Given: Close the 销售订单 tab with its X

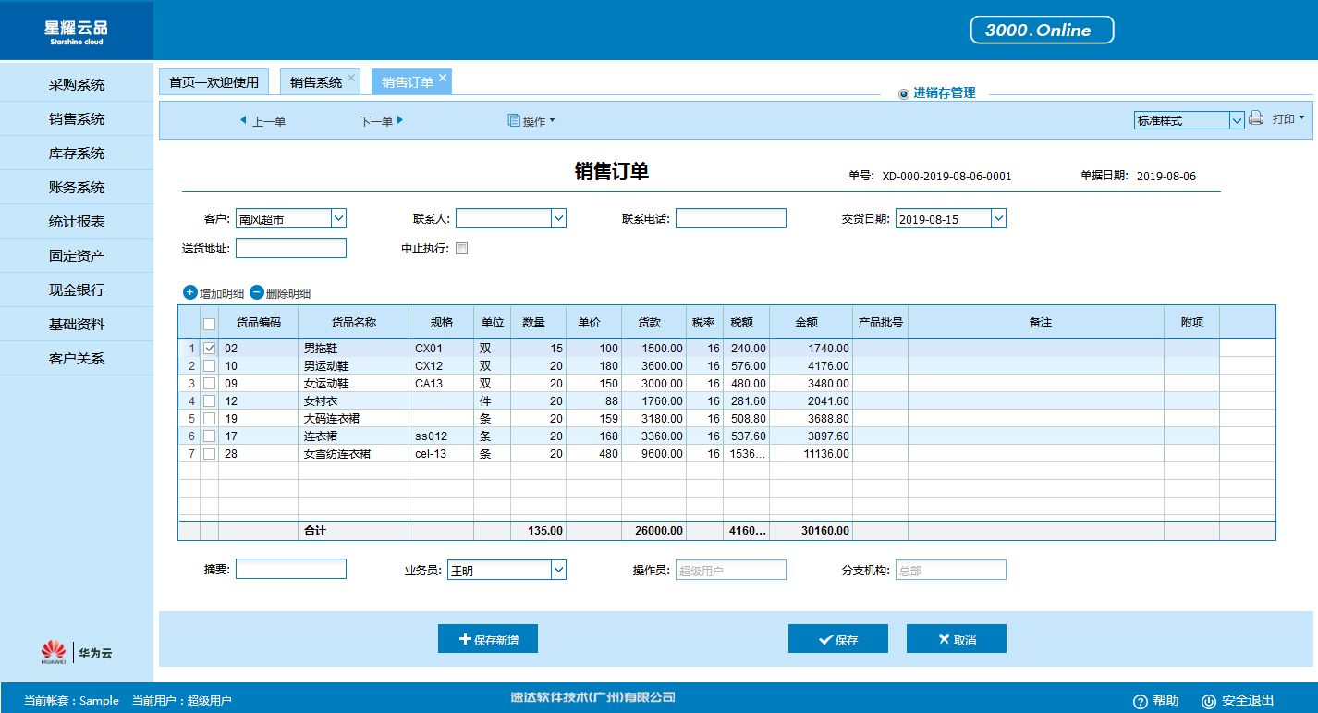Looking at the screenshot, I should point(443,79).
